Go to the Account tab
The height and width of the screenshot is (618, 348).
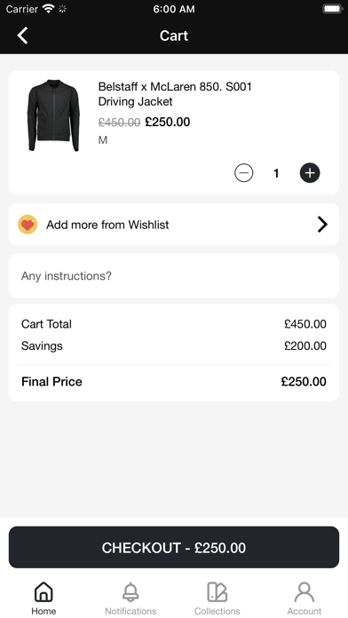point(304,598)
